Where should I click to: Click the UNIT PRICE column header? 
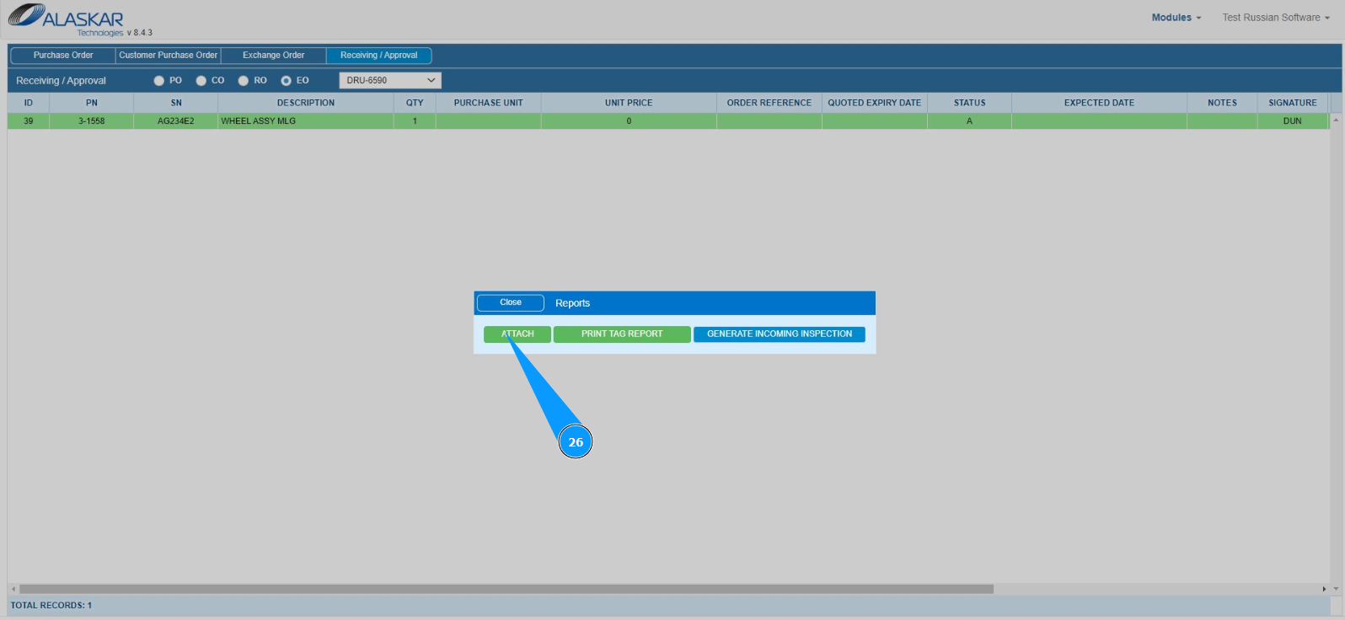(x=629, y=103)
